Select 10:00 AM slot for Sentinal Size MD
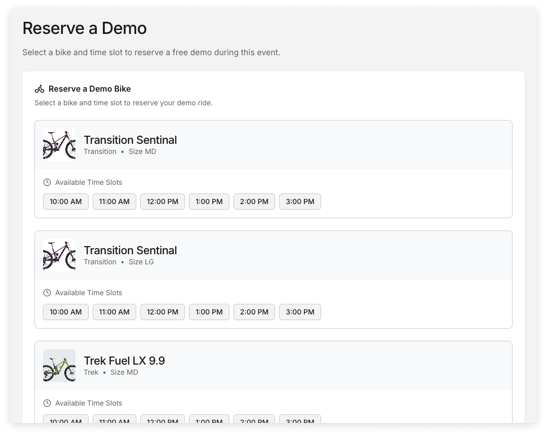 [x=66, y=202]
